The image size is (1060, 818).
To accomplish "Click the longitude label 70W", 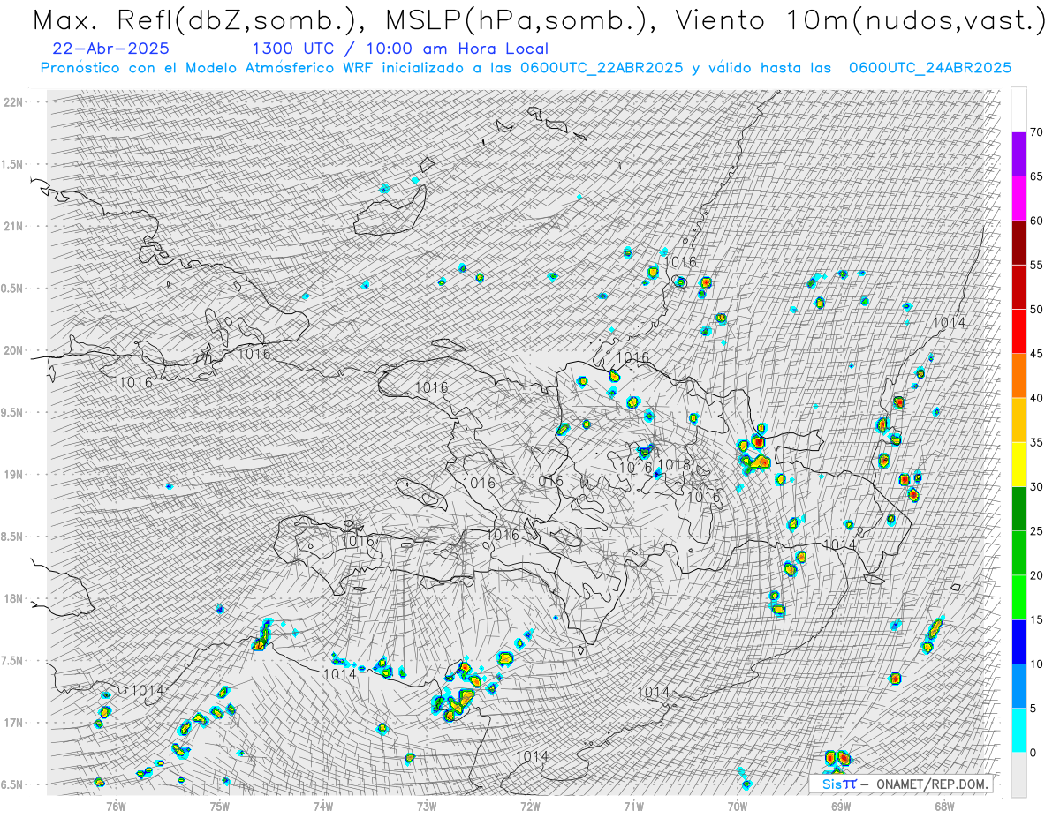I will (x=738, y=806).
